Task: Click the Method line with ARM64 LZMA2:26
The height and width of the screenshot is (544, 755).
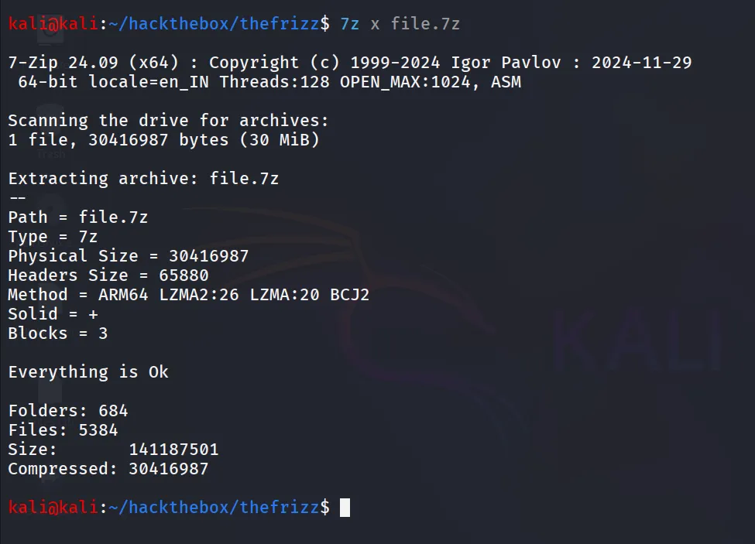Action: click(189, 294)
